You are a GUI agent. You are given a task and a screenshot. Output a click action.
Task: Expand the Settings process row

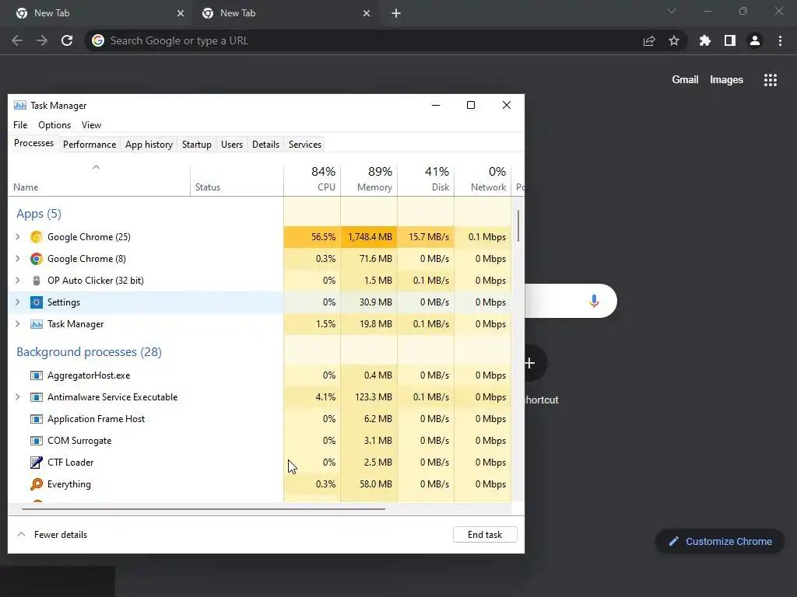pyautogui.click(x=17, y=302)
